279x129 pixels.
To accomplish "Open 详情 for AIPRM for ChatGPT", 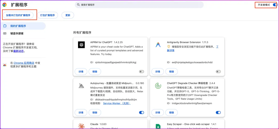I will click(x=81, y=72).
